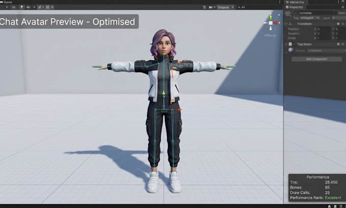Click the avatar's green up-axis move handle
346x208 pixels.
[x=164, y=93]
